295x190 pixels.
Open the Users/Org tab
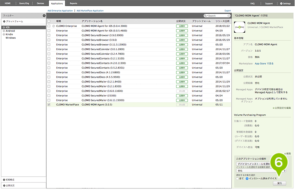24,3
